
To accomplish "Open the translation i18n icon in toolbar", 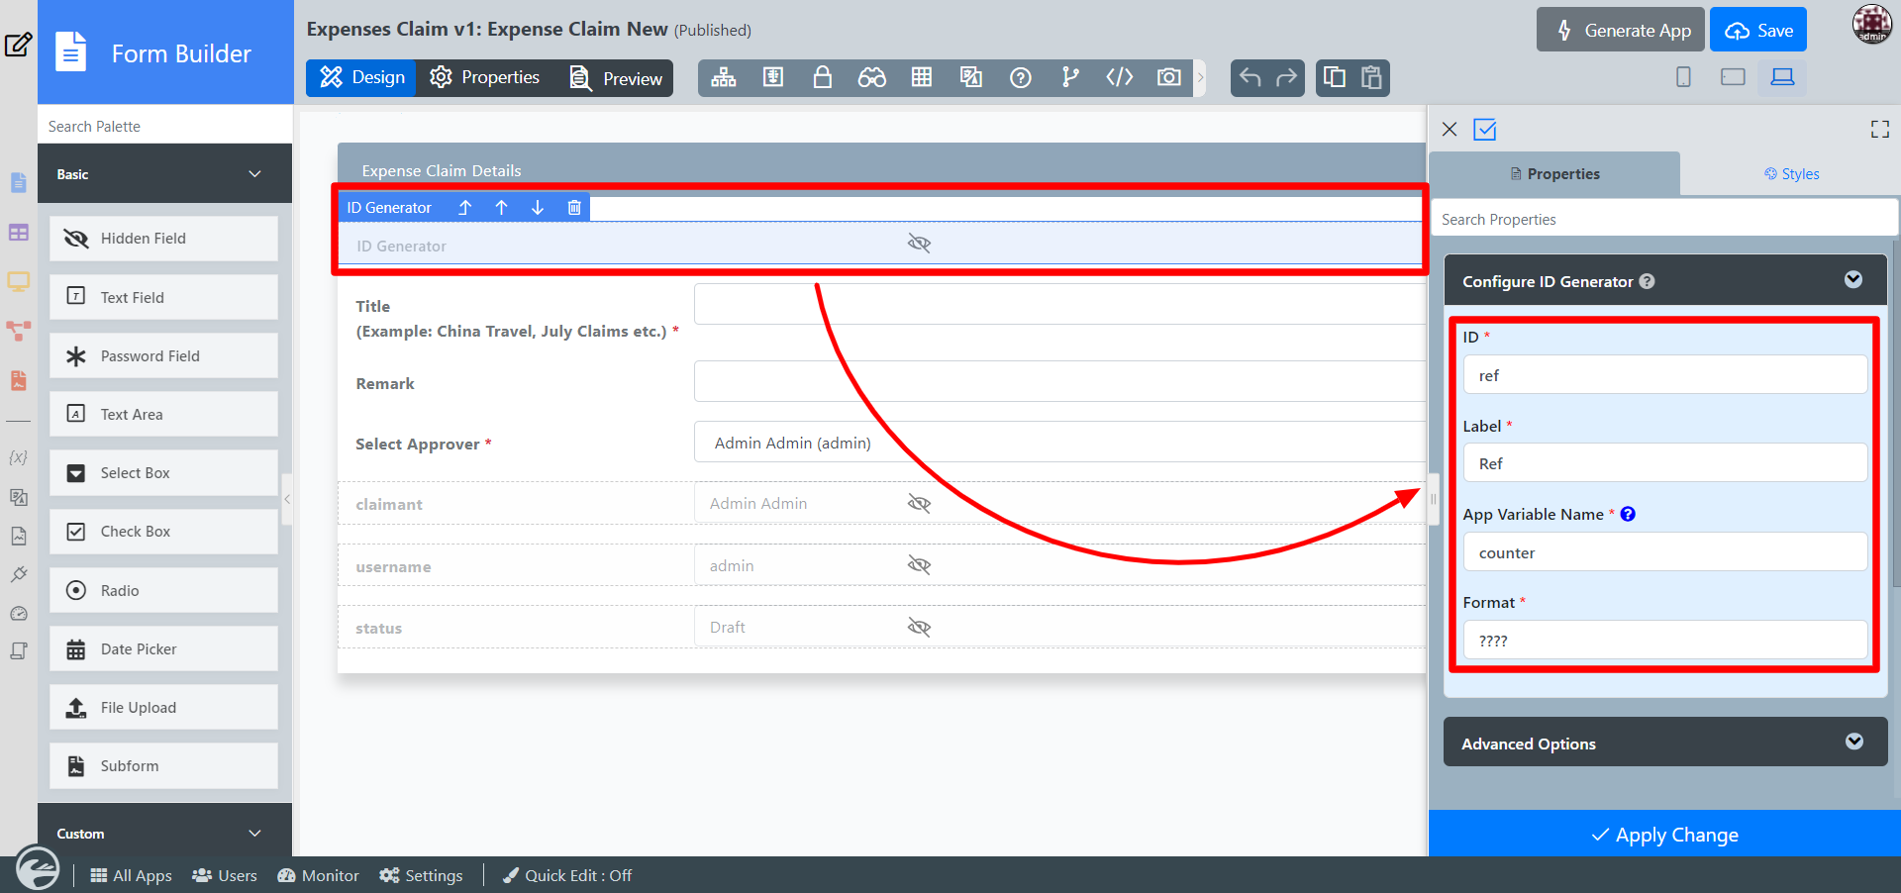I will click(x=971, y=77).
